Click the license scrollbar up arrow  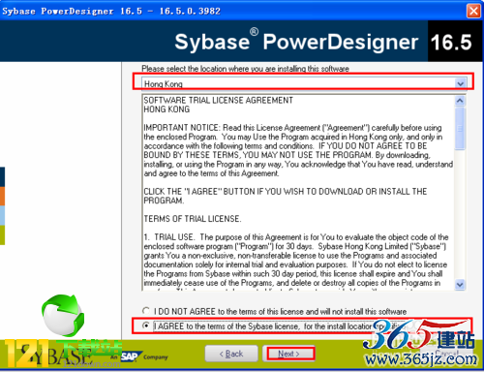click(460, 101)
